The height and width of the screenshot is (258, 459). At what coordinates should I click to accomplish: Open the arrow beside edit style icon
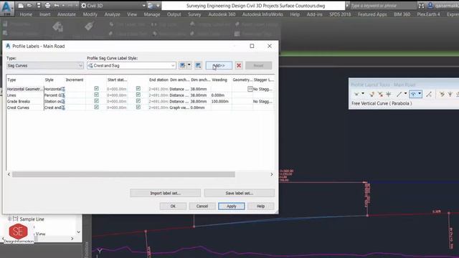(189, 65)
